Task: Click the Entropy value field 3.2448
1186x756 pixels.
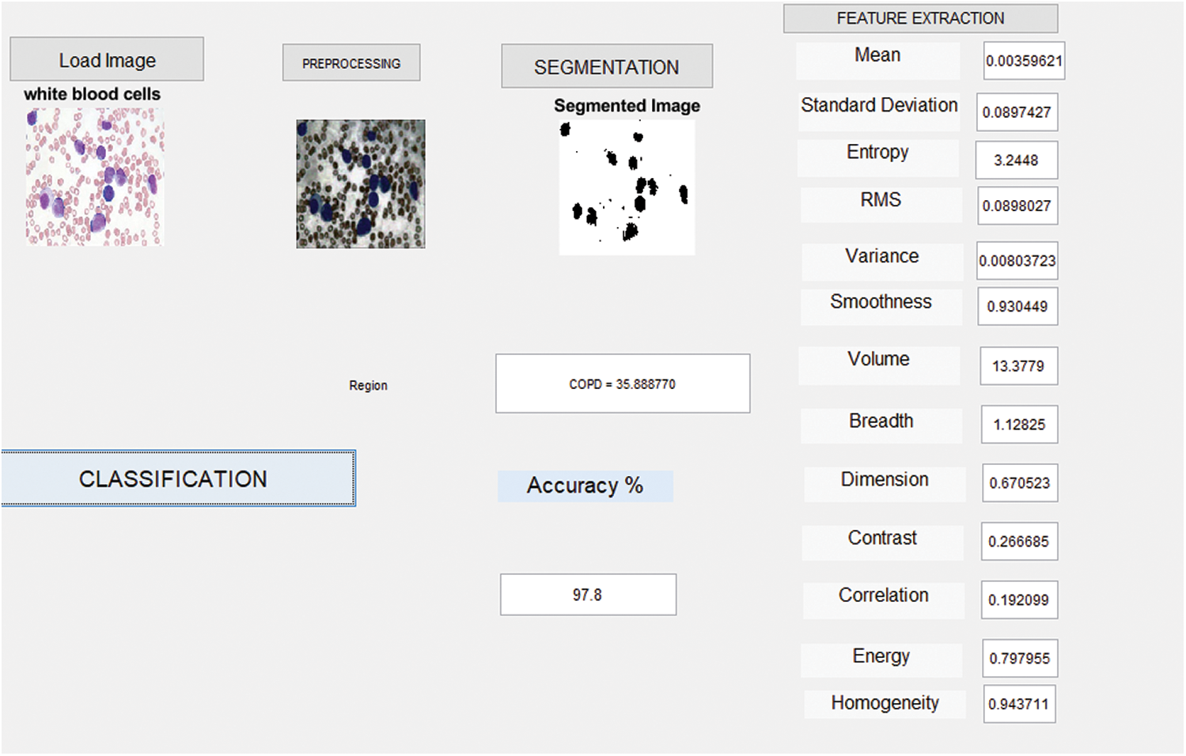Action: [1016, 161]
